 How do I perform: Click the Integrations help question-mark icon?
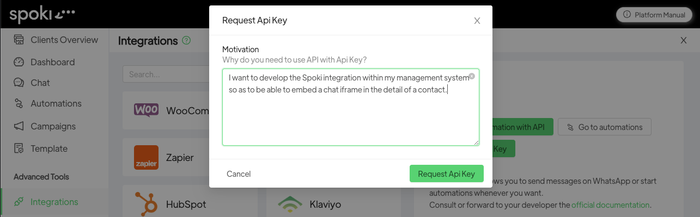[186, 41]
